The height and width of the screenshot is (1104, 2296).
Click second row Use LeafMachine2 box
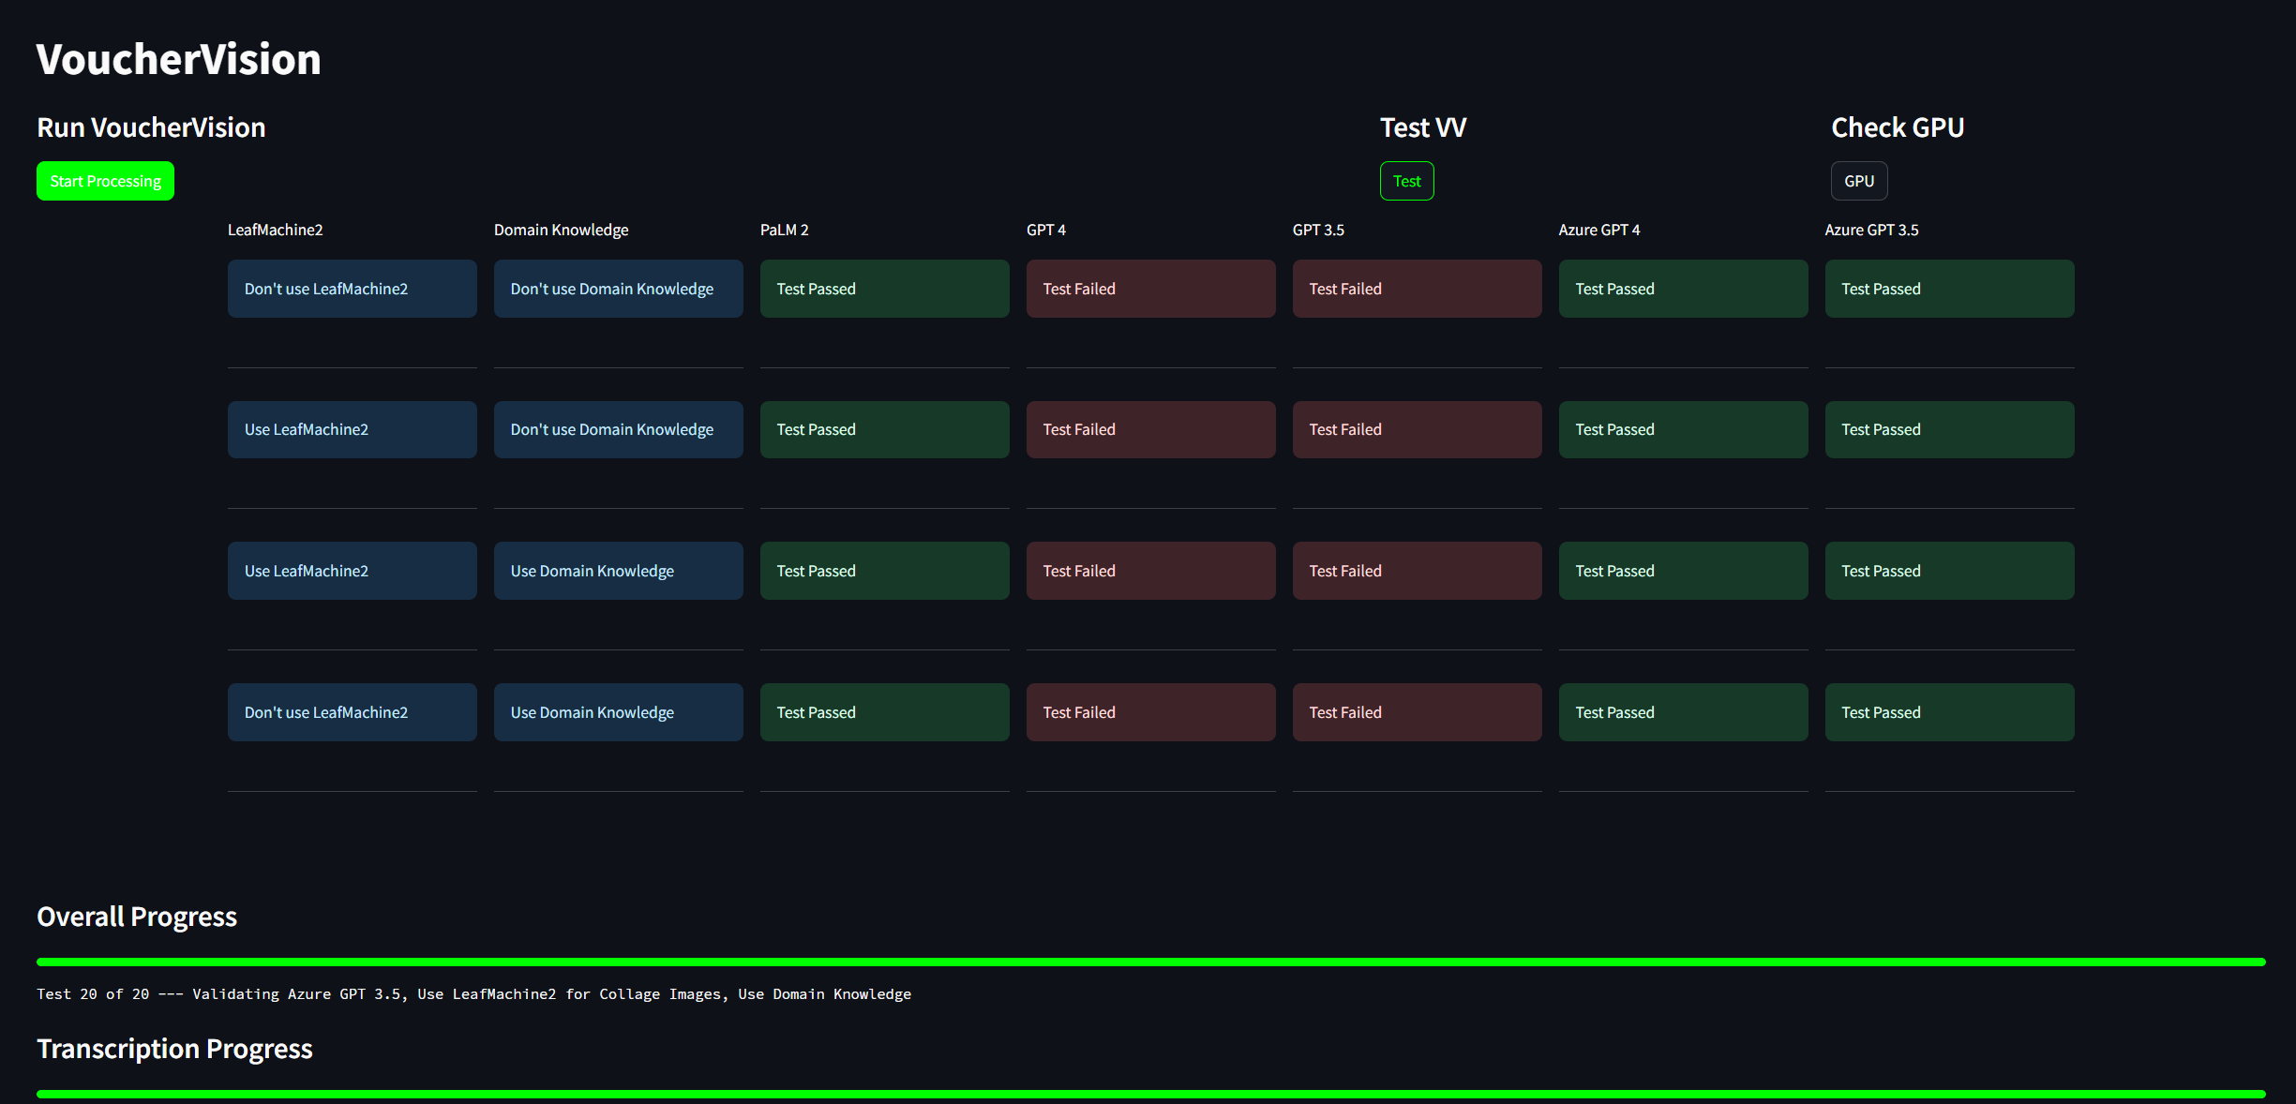[352, 429]
